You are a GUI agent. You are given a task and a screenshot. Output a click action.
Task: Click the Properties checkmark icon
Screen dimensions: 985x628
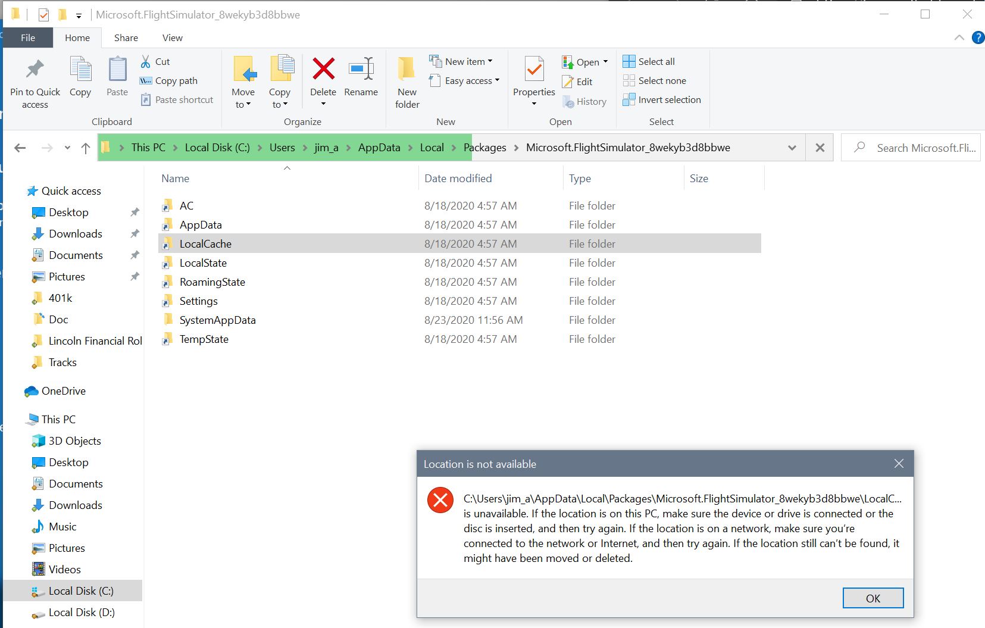tap(534, 70)
